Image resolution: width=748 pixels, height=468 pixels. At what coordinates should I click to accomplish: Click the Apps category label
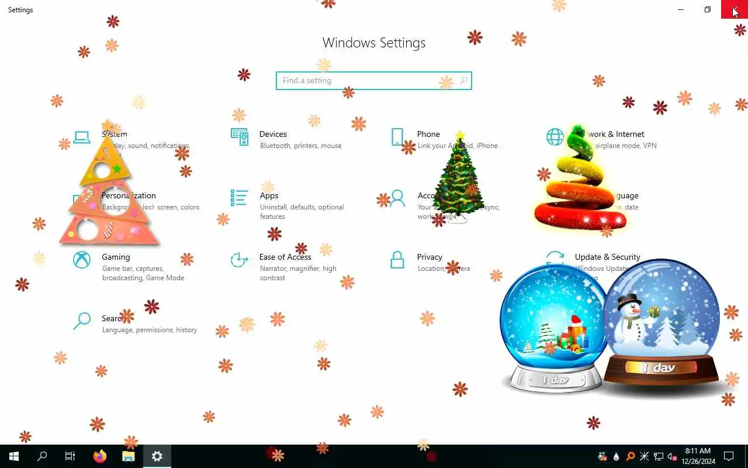click(269, 195)
